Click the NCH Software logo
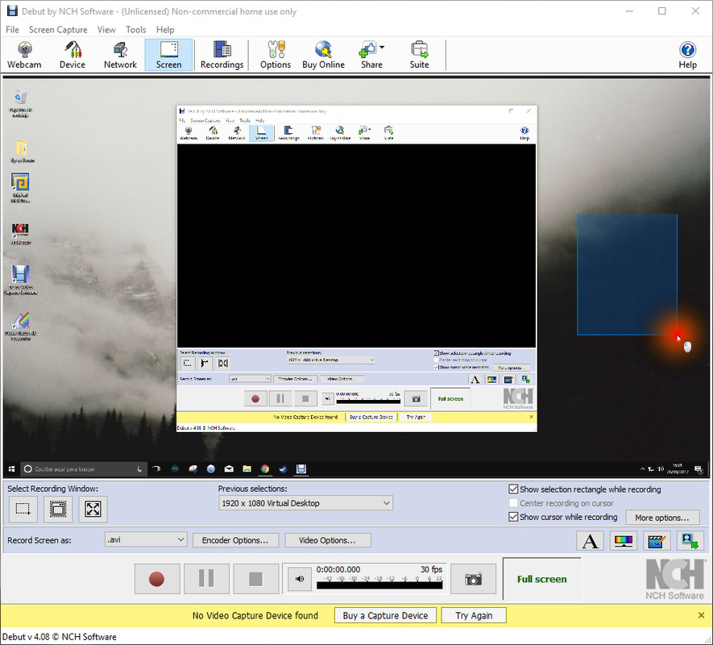The height and width of the screenshot is (645, 713). (x=675, y=579)
